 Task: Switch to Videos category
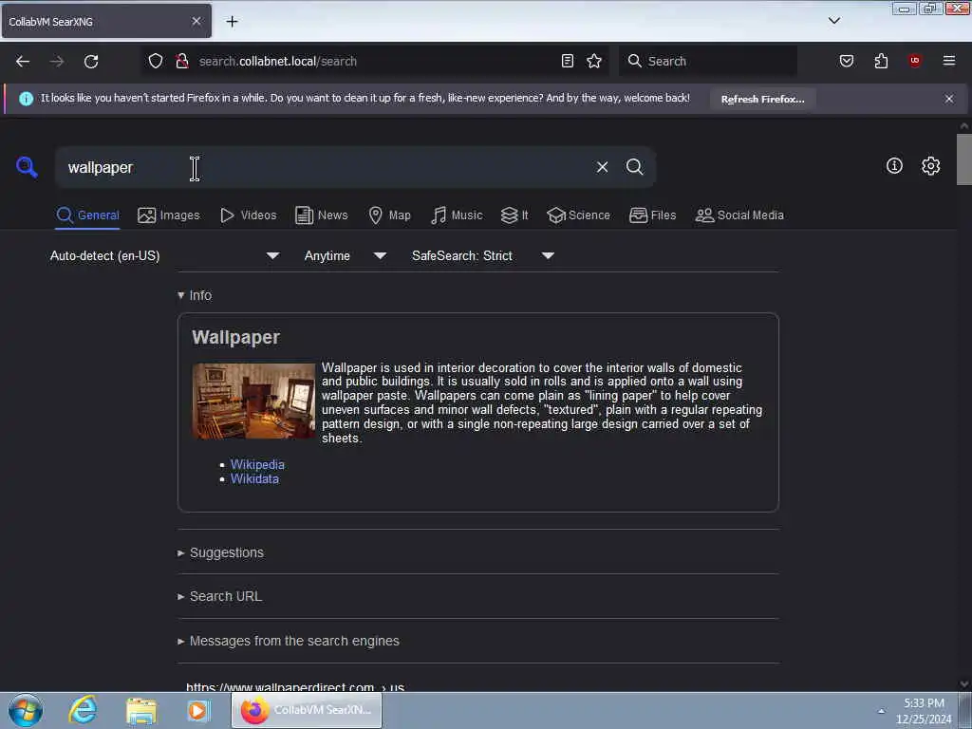pyautogui.click(x=249, y=215)
